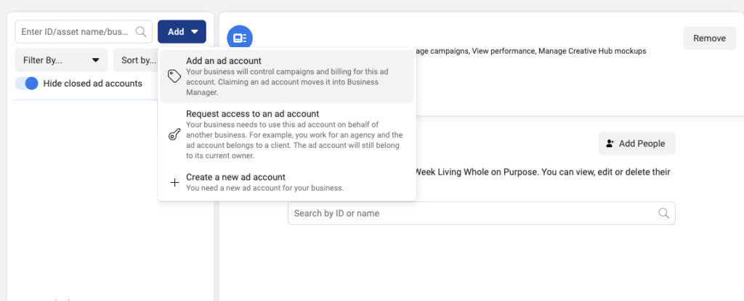Screen dimensions: 744x301
Task: Click the person-plus icon on Add People
Action: [610, 144]
